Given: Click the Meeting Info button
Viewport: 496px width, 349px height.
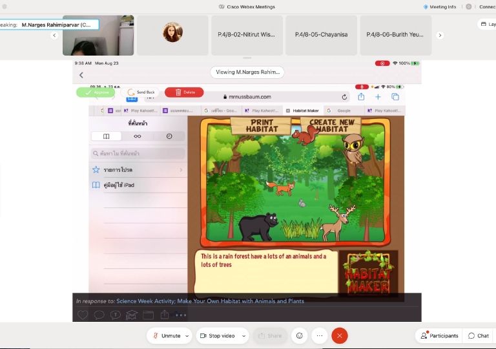Looking at the screenshot, I should 440,6.
